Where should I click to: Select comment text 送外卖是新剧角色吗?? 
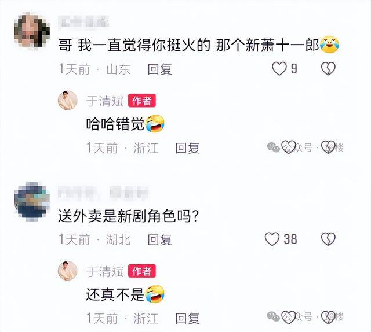click(128, 216)
